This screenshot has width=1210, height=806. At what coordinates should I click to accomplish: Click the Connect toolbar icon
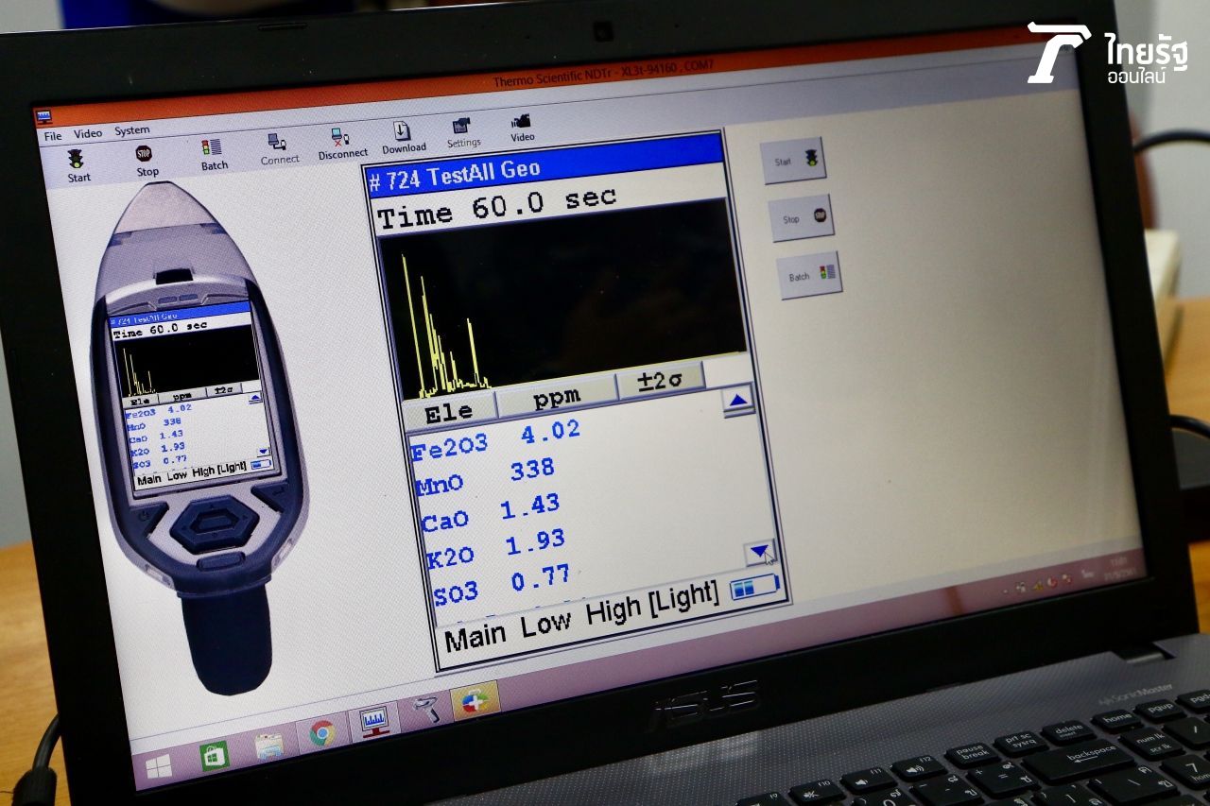[x=278, y=144]
